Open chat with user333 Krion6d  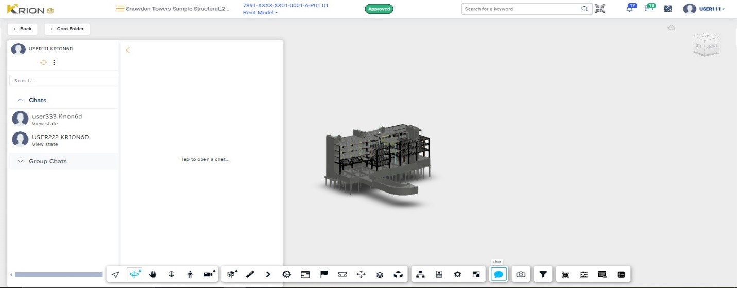(x=57, y=117)
